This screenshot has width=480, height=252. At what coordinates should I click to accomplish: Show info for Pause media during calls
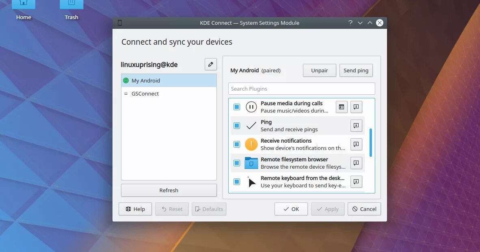point(356,107)
